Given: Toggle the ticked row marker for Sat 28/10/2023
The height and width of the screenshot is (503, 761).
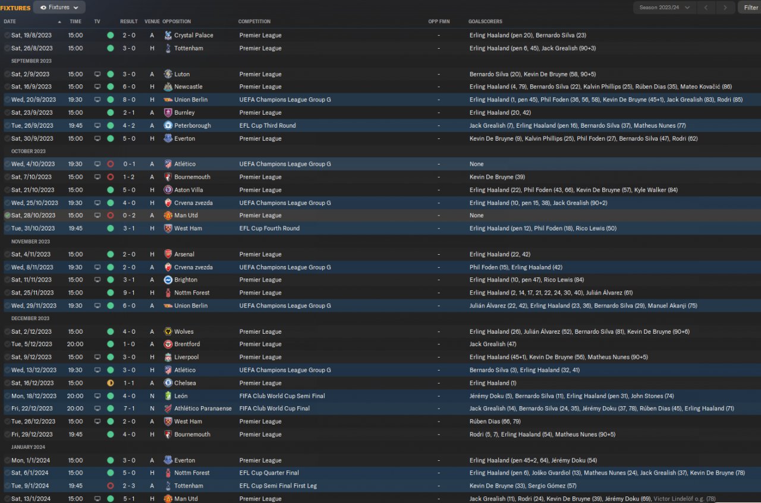Looking at the screenshot, I should (7, 216).
